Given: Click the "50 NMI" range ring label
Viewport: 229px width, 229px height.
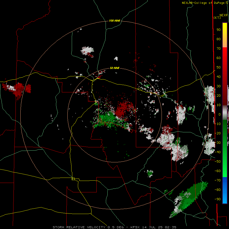Looking at the screenshot, I should (114, 68).
